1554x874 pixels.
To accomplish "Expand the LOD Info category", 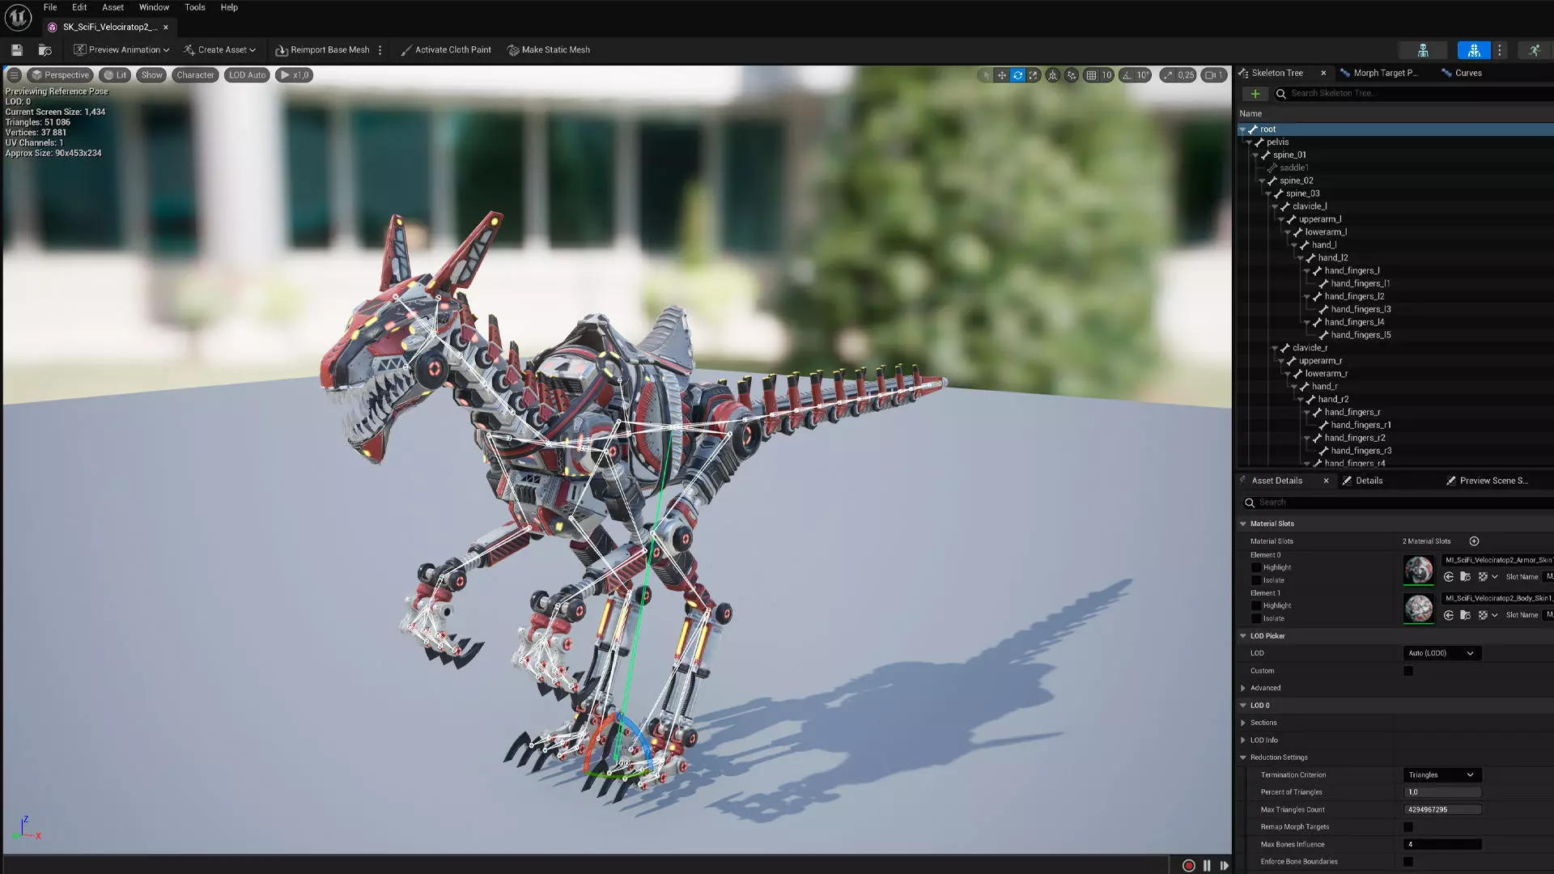I will click(x=1243, y=740).
